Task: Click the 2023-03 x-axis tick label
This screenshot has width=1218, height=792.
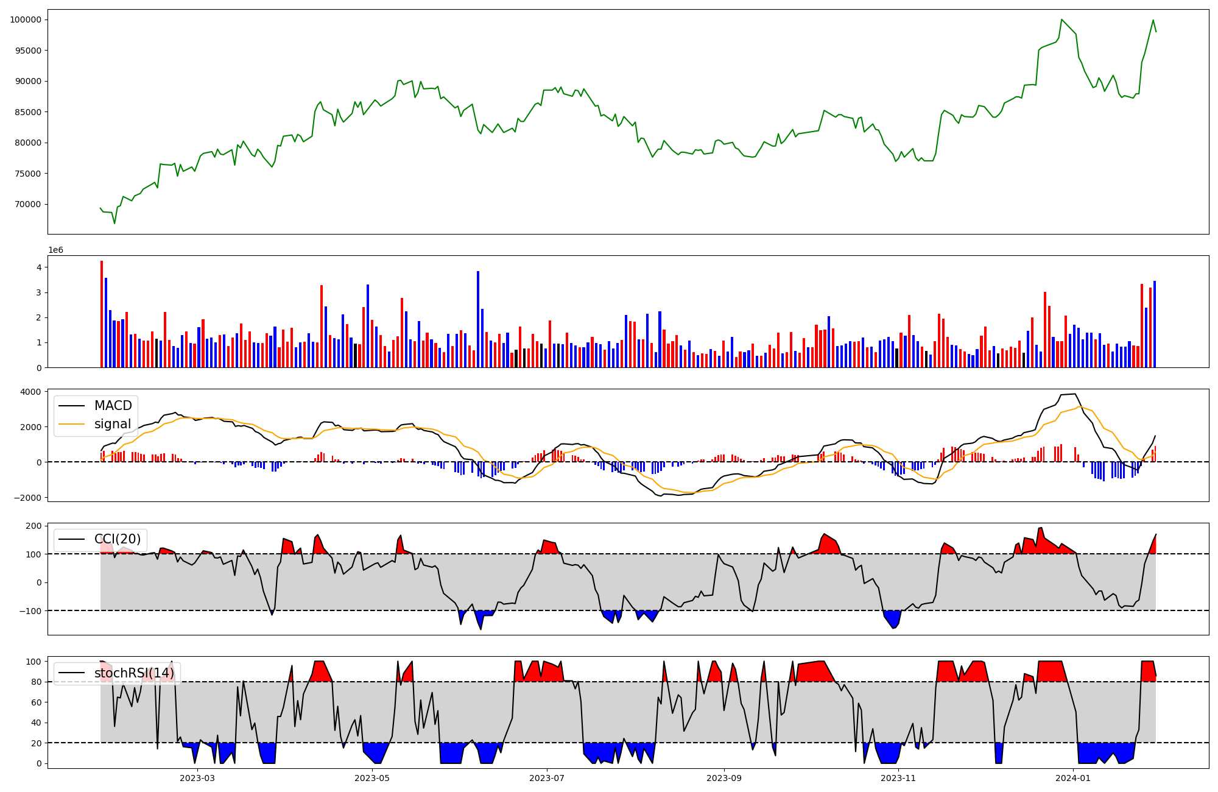Action: [197, 778]
